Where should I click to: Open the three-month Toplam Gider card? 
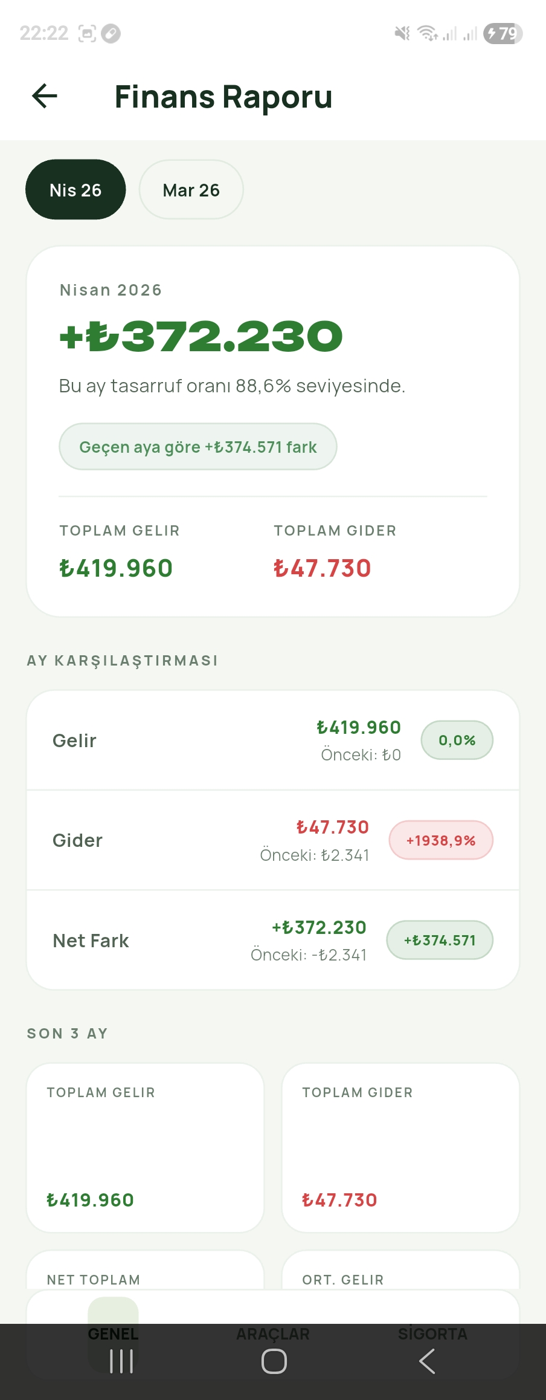(400, 1147)
